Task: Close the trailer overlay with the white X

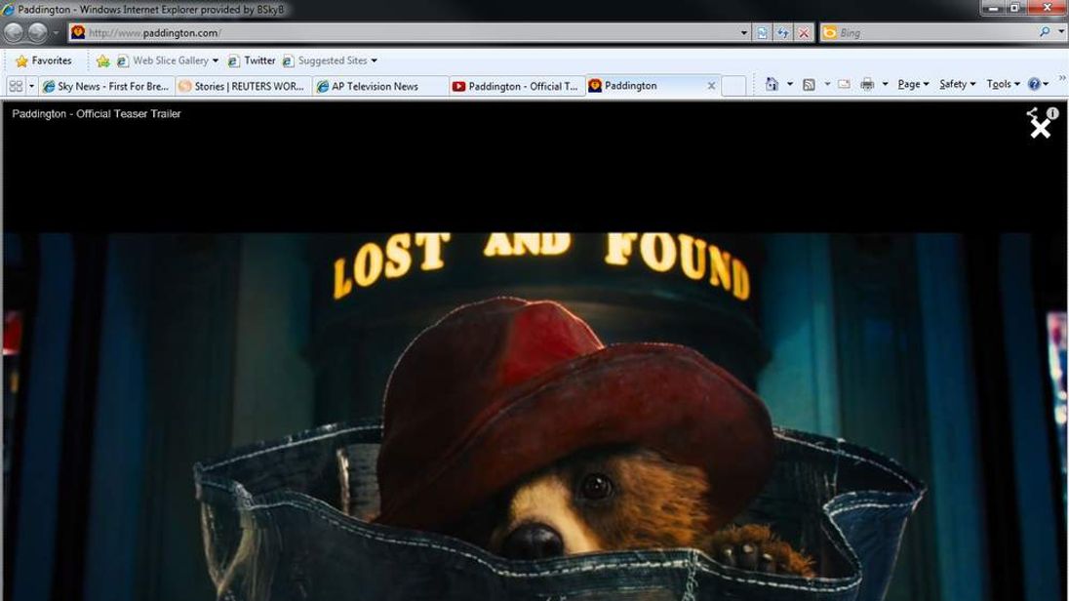Action: coord(1041,129)
